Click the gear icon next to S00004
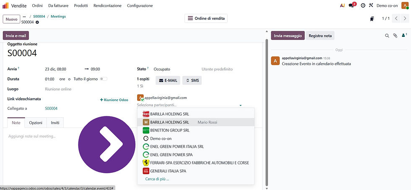Viewport: 411px width, 190px height. coord(37,22)
